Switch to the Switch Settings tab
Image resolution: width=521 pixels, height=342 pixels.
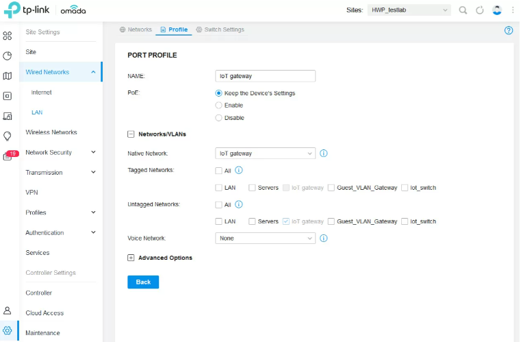(220, 29)
